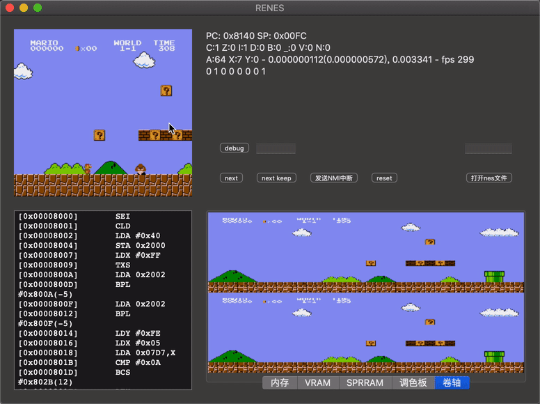Click the green pipe in upper nametable

(x=494, y=277)
